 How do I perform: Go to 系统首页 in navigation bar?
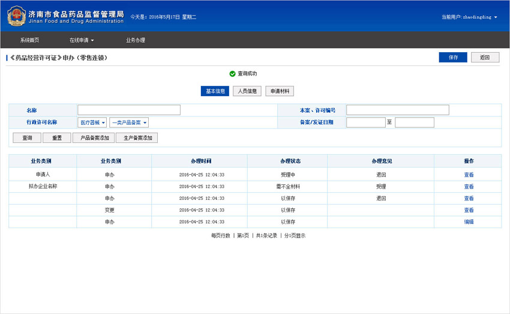pyautogui.click(x=29, y=40)
